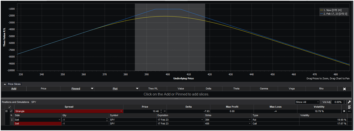Open the Strangle spread type dropdown
This screenshot has height=131, width=354.
click(x=121, y=111)
